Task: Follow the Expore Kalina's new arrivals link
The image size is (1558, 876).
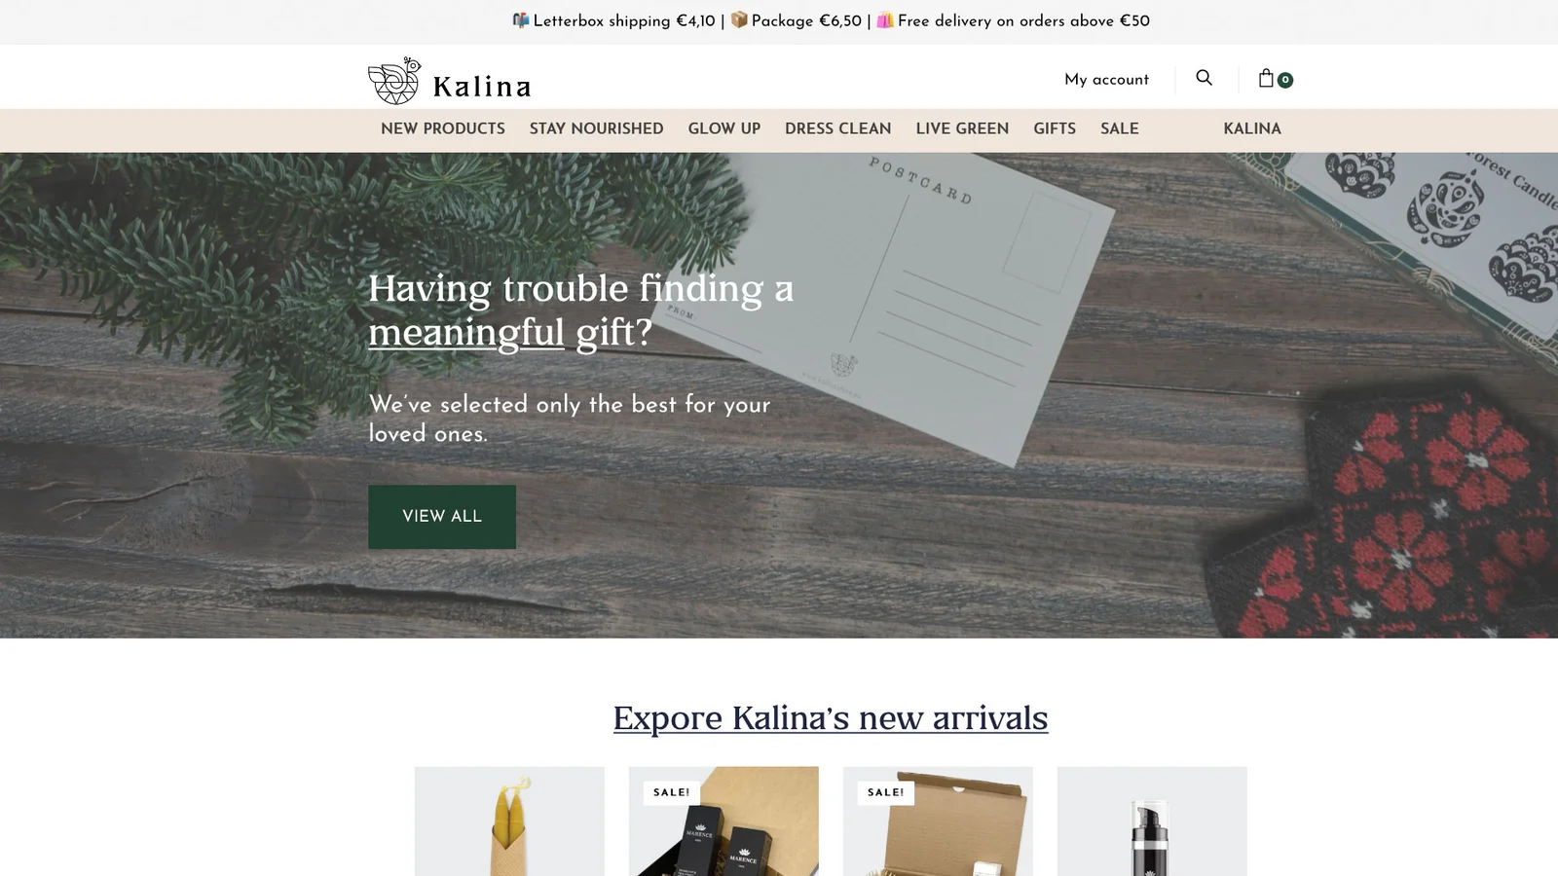Action: 831,718
